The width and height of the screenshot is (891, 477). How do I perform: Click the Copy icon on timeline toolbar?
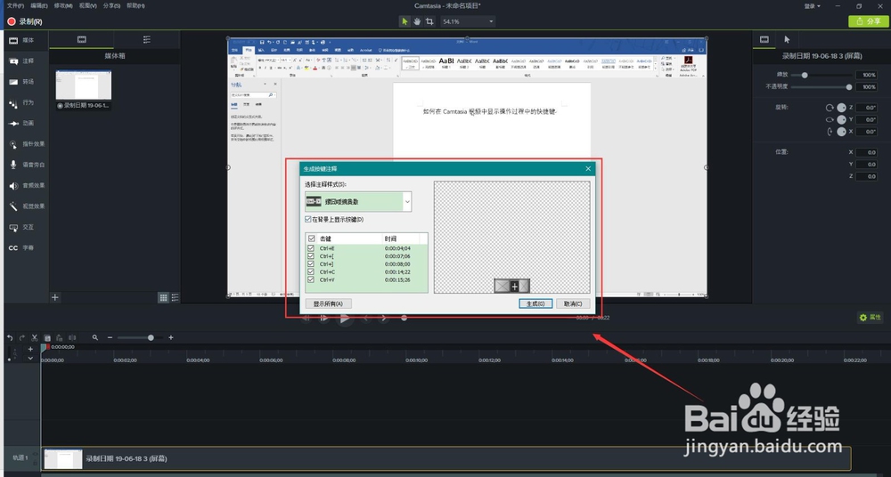(x=47, y=337)
